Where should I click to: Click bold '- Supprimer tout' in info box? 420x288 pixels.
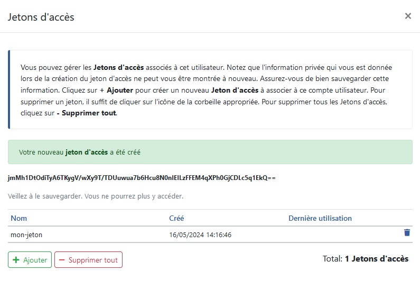87,113
